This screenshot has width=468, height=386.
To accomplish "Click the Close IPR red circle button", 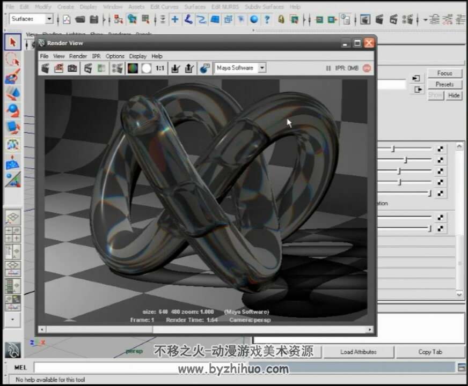I will tap(367, 68).
